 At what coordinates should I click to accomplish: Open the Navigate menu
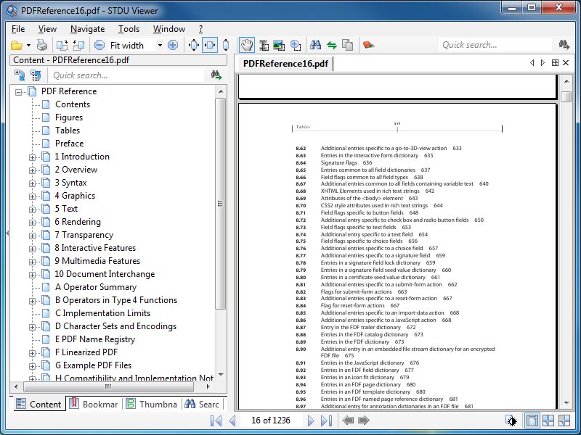(x=86, y=29)
